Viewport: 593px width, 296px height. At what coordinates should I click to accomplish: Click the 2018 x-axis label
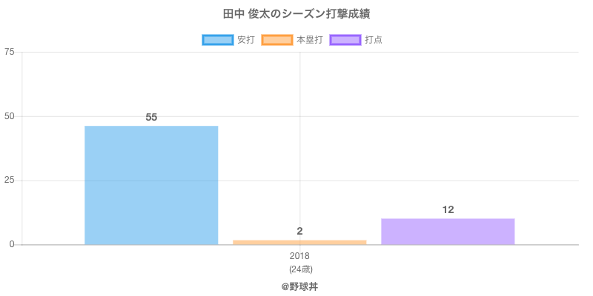(299, 256)
